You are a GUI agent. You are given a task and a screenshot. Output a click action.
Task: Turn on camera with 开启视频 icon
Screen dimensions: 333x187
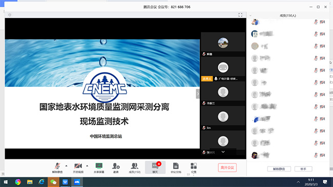pos(78,168)
